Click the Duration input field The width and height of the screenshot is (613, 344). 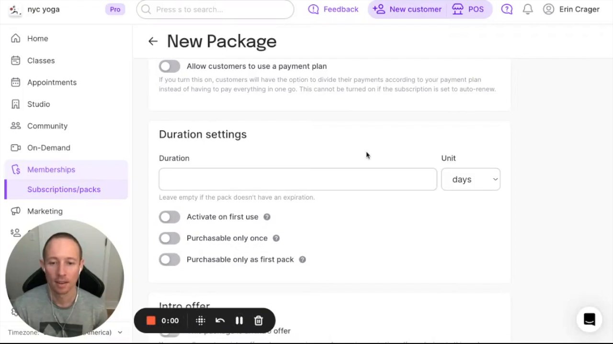(x=297, y=179)
